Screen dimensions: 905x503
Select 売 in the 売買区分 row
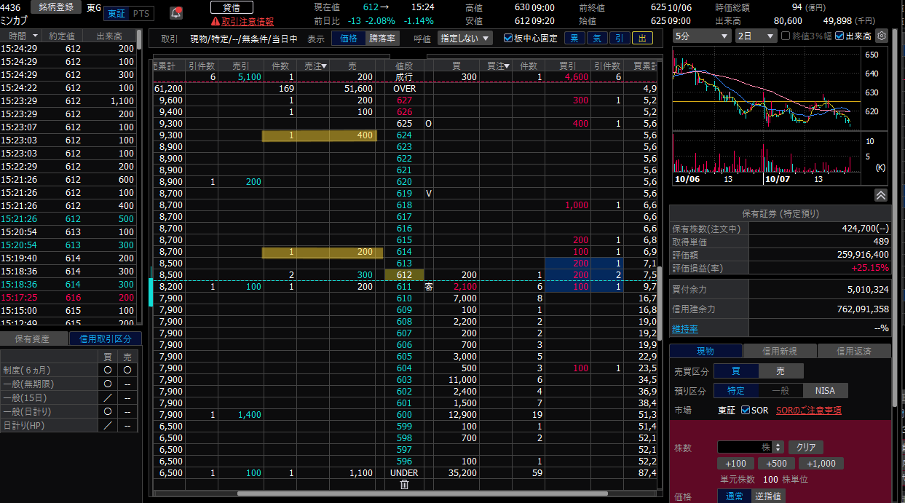pos(781,371)
